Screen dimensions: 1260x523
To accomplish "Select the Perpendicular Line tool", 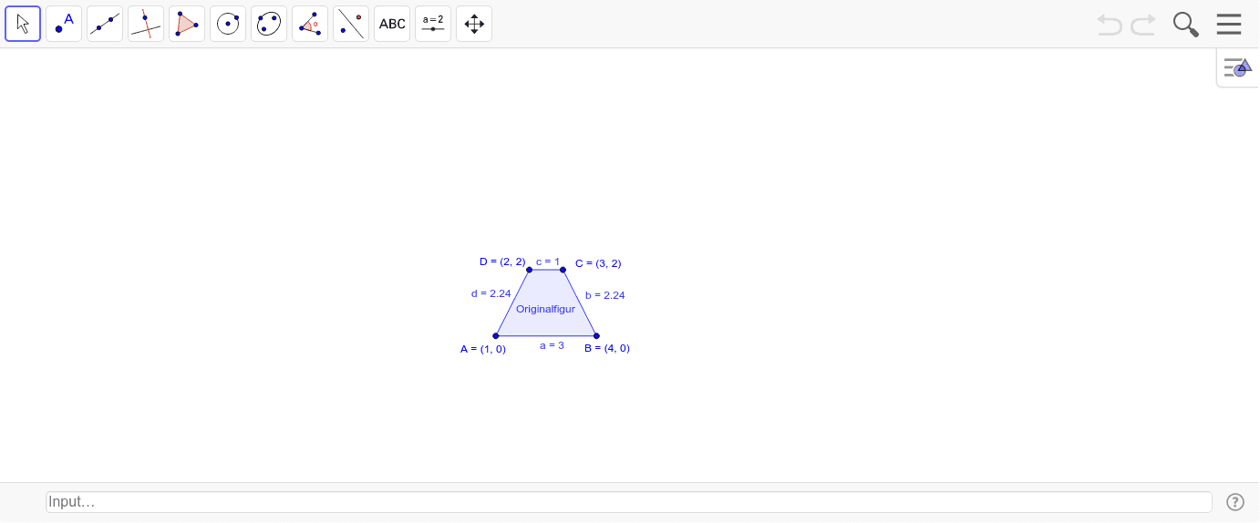I will tap(146, 24).
